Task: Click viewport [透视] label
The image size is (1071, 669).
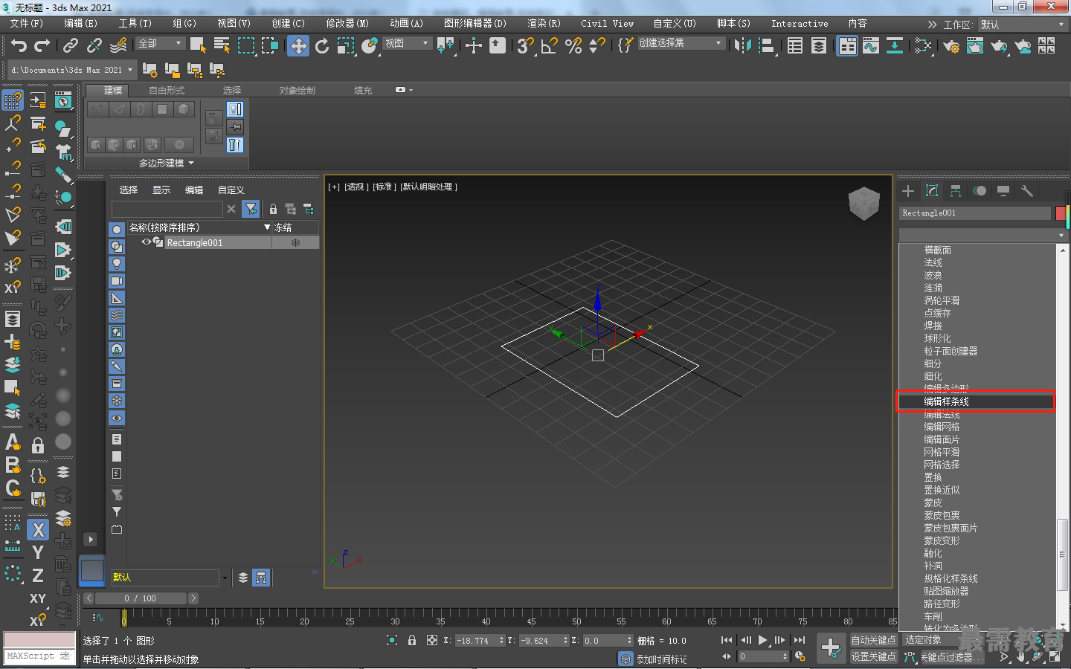Action: coord(356,187)
